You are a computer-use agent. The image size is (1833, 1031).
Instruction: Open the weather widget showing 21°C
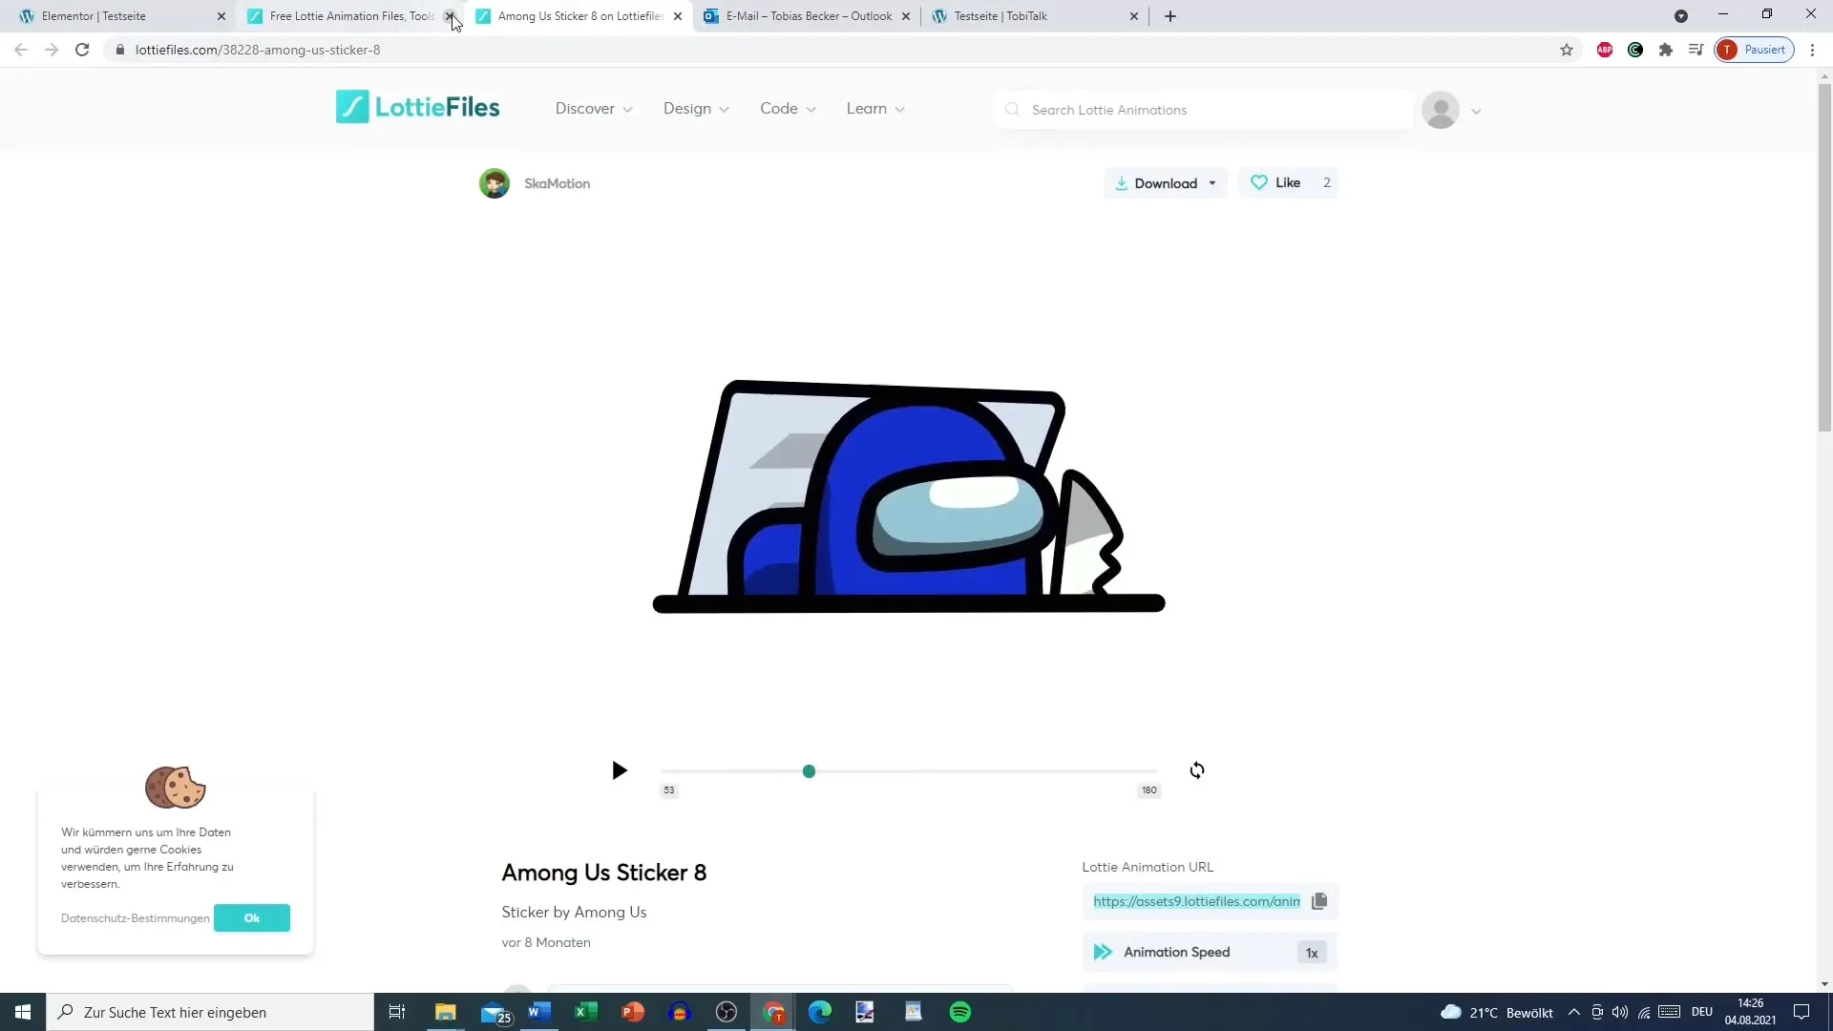click(1496, 1012)
